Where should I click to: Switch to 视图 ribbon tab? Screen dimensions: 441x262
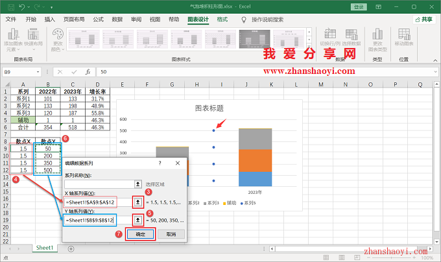155,19
